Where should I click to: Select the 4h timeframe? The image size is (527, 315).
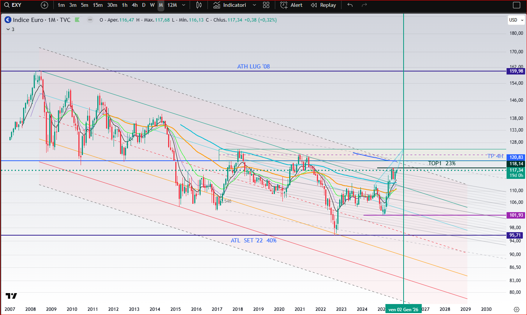pos(135,5)
